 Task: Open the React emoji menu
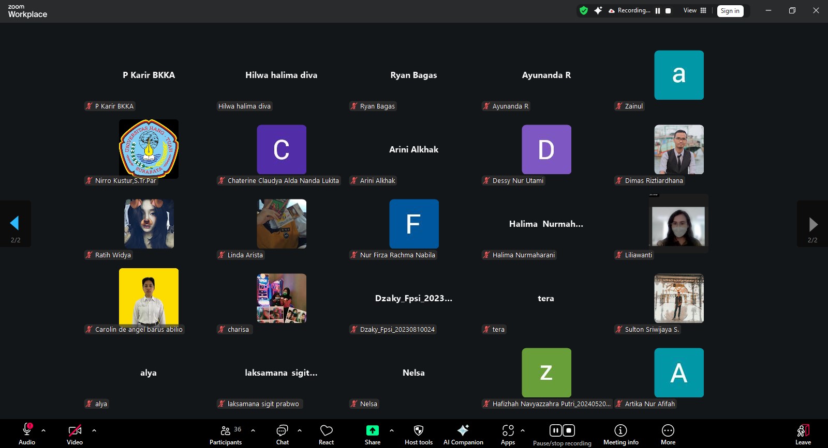(x=326, y=435)
